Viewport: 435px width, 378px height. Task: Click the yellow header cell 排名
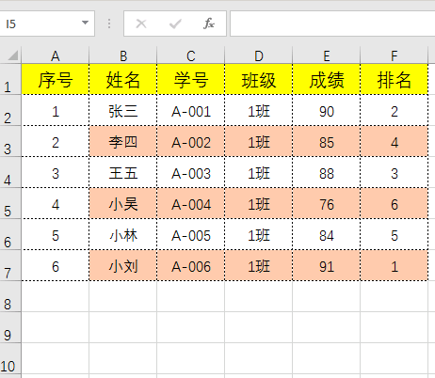[x=395, y=80]
